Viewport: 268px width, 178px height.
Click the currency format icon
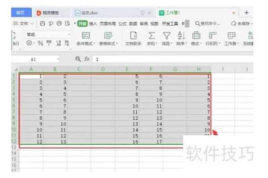point(29,43)
